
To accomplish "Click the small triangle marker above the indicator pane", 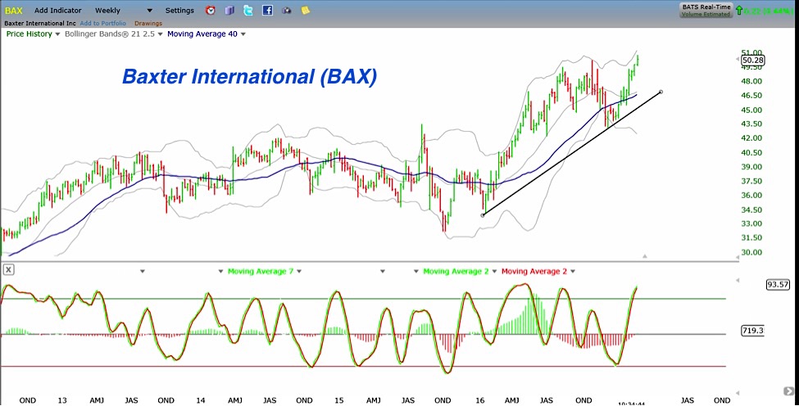I will point(645,256).
